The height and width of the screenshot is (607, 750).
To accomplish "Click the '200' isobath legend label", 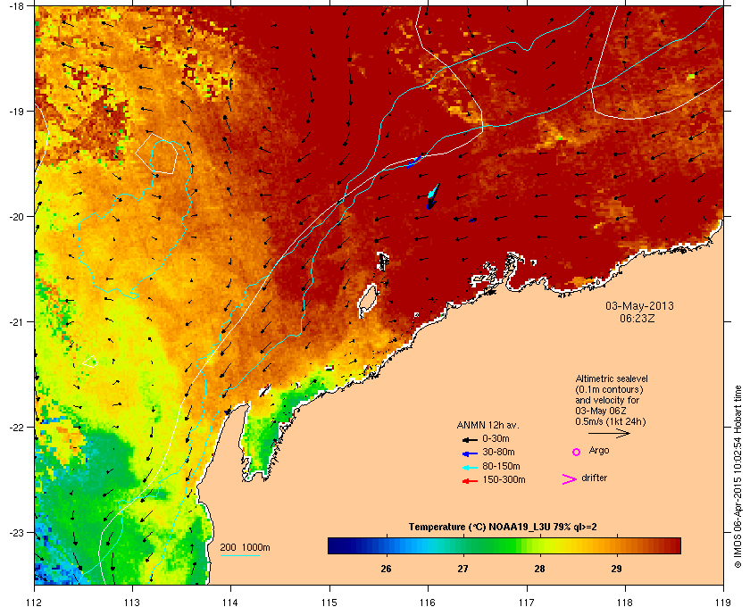I will 229,547.
